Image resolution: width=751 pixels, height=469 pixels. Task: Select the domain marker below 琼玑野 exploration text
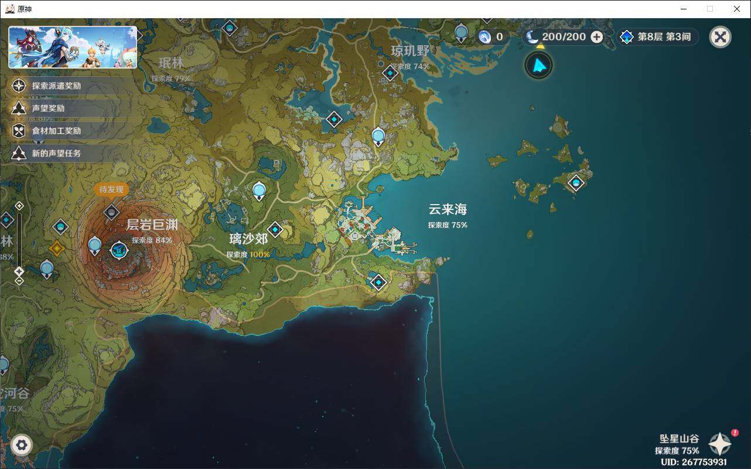tap(390, 73)
